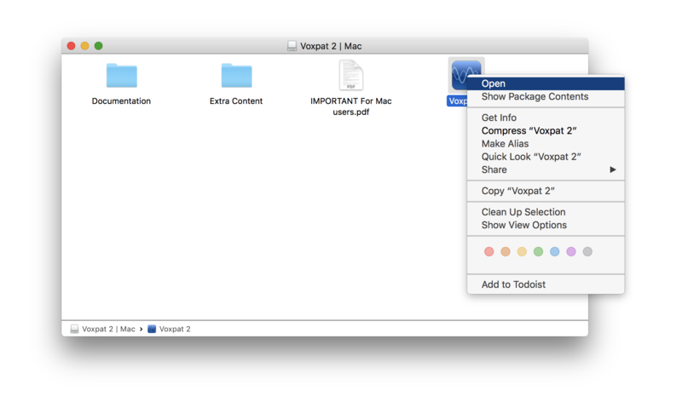Click "Voxpat 2" text in the path bar
The height and width of the screenshot is (402, 682).
[x=175, y=329]
